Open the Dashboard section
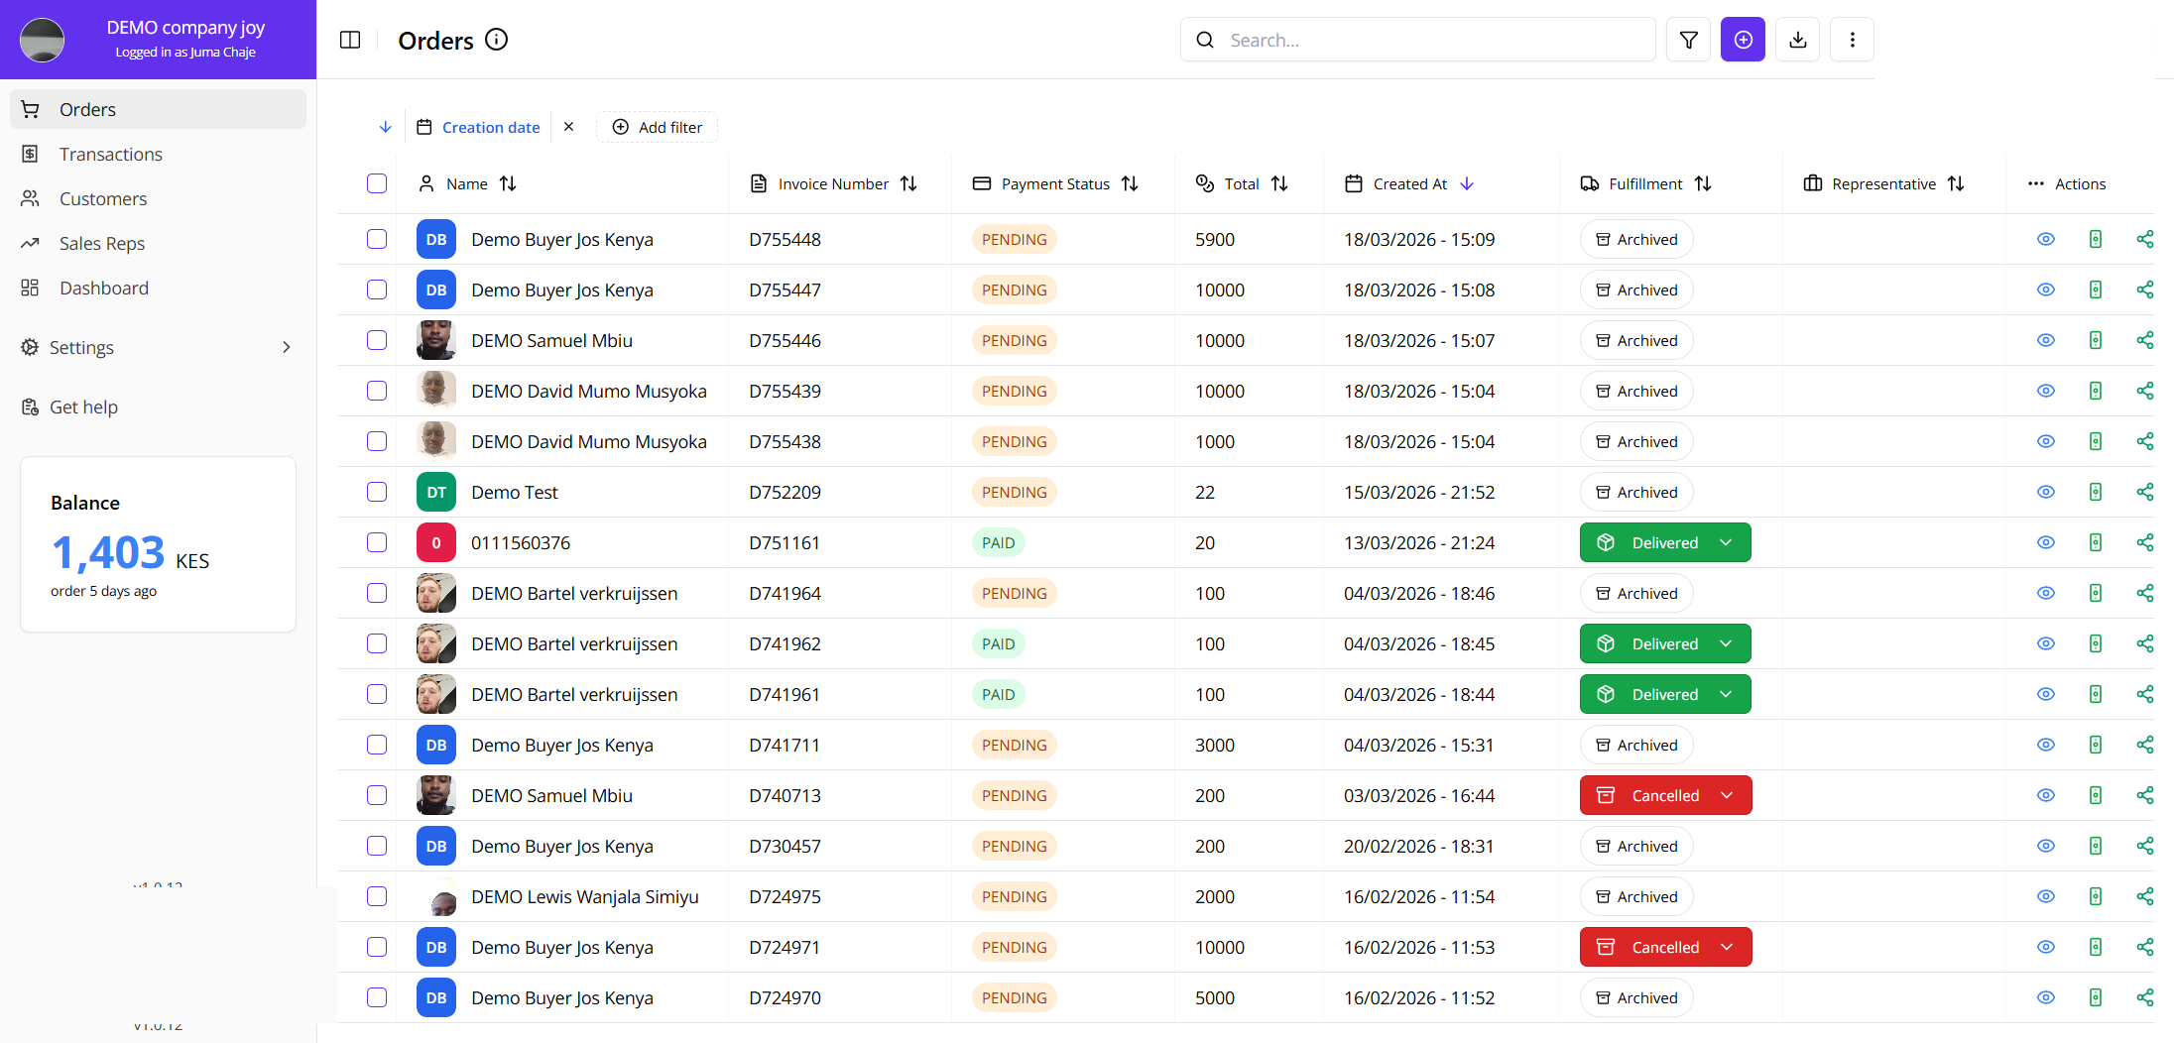The width and height of the screenshot is (2174, 1043). 104,288
